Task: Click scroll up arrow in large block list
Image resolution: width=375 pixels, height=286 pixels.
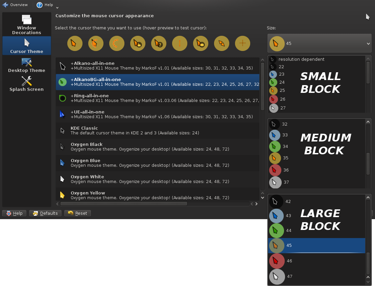Action: [368, 197]
